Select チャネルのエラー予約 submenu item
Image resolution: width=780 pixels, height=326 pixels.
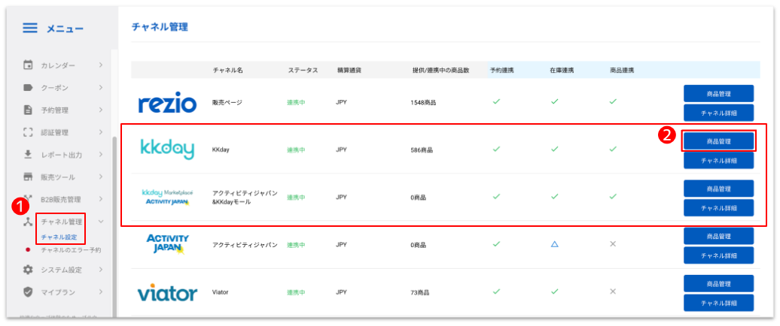point(71,249)
